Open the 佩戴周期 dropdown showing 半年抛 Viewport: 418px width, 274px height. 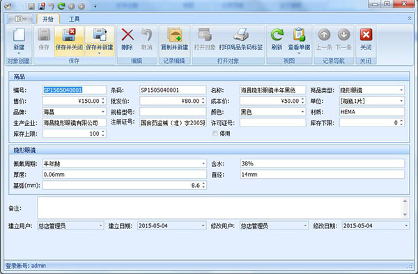click(x=203, y=163)
